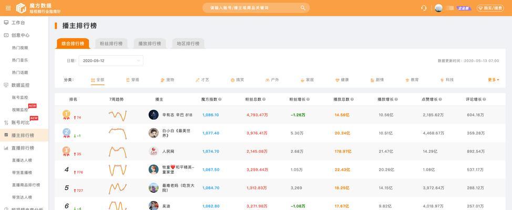The image size is (512, 210).
Task: Open 热门视频 in the sidebar
Action: point(20,48)
